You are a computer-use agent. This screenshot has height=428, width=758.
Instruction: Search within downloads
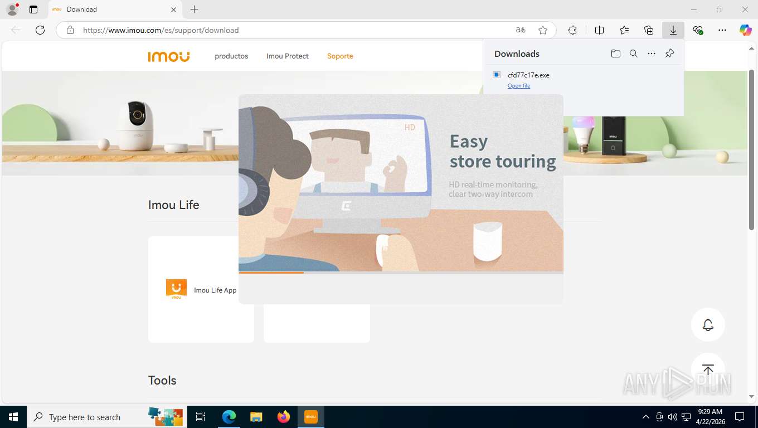634,53
